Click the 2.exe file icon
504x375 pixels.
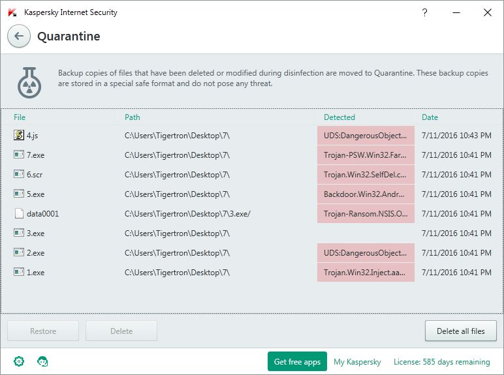[19, 252]
